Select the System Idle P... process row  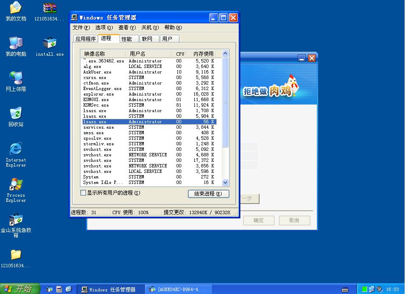click(149, 182)
